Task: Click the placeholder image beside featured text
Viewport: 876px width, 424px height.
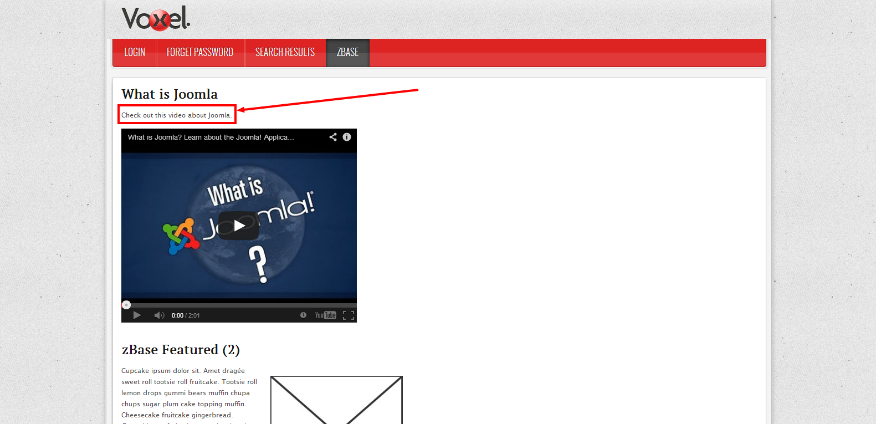Action: pos(336,400)
